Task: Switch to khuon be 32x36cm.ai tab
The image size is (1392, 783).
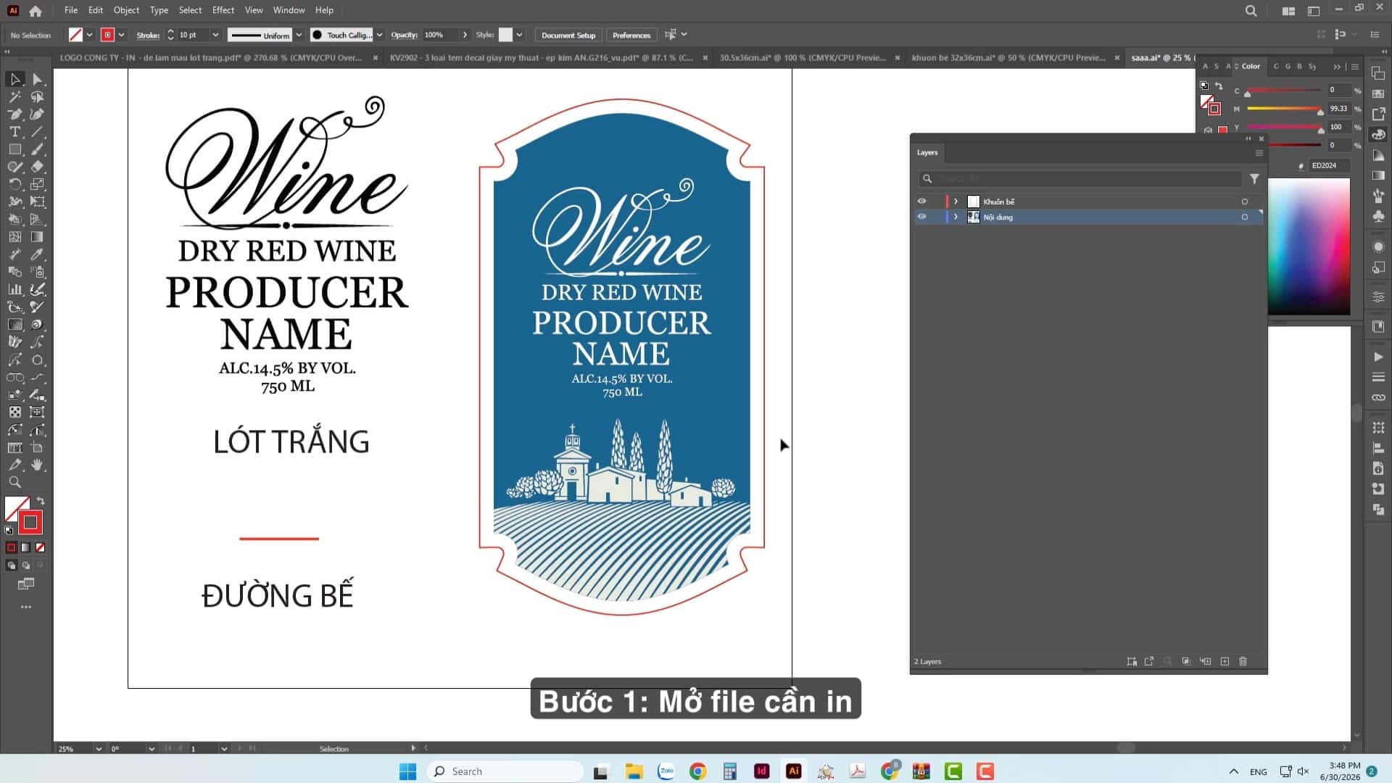Action: (1008, 57)
